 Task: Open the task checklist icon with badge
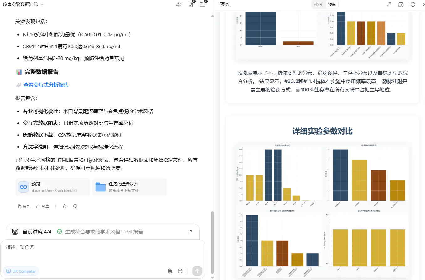[x=191, y=4]
